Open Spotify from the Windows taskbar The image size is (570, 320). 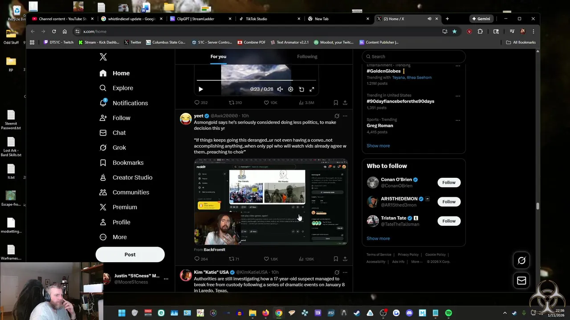pos(448,313)
